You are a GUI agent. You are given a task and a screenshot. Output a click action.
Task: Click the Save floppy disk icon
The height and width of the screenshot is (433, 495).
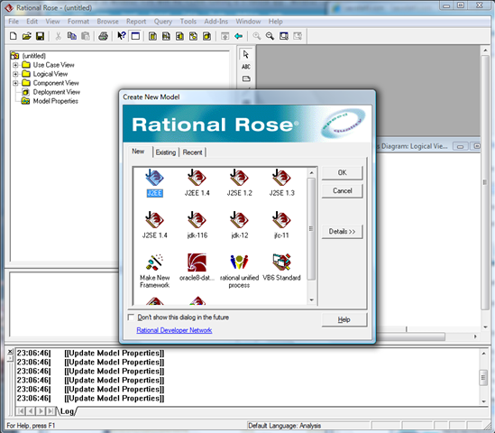40,36
